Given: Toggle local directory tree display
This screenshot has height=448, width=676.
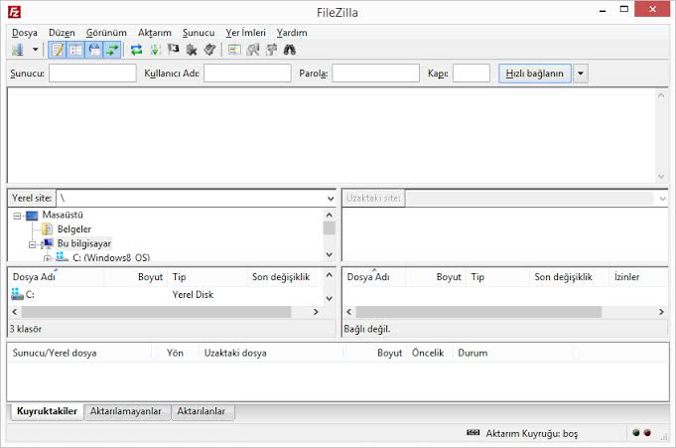Looking at the screenshot, I should click(75, 50).
